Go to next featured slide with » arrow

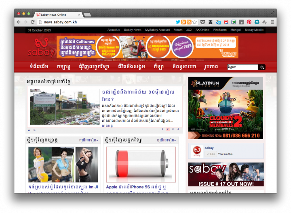[34, 130]
